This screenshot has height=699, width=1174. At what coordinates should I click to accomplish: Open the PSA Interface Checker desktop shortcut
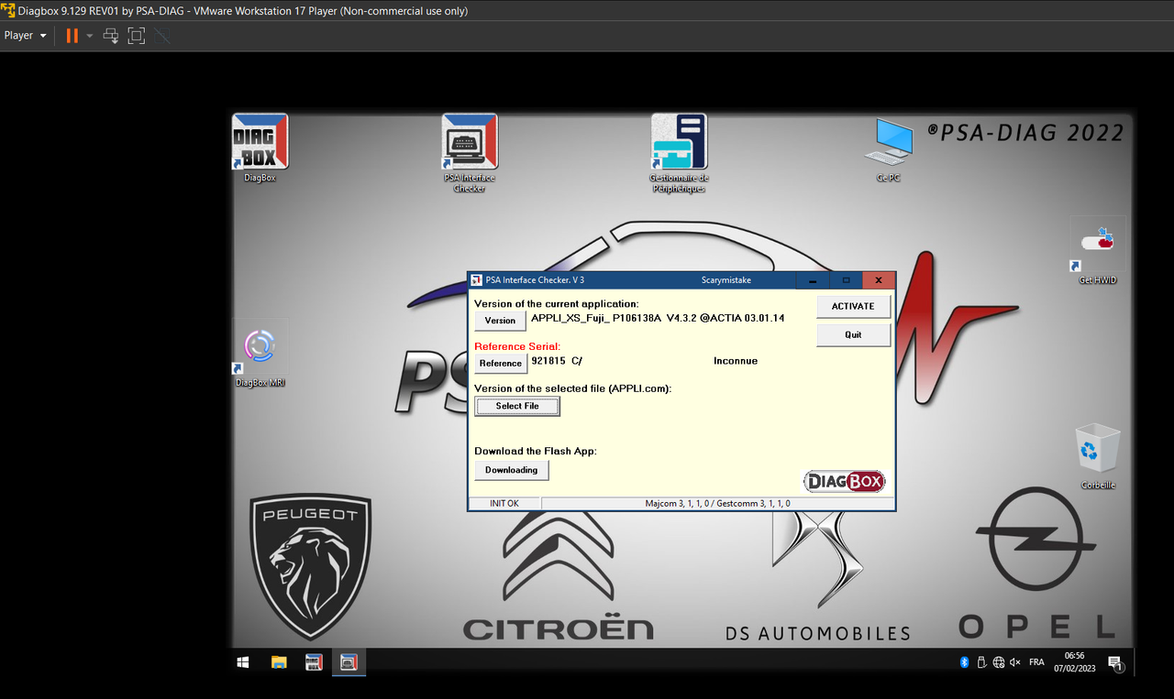point(470,151)
